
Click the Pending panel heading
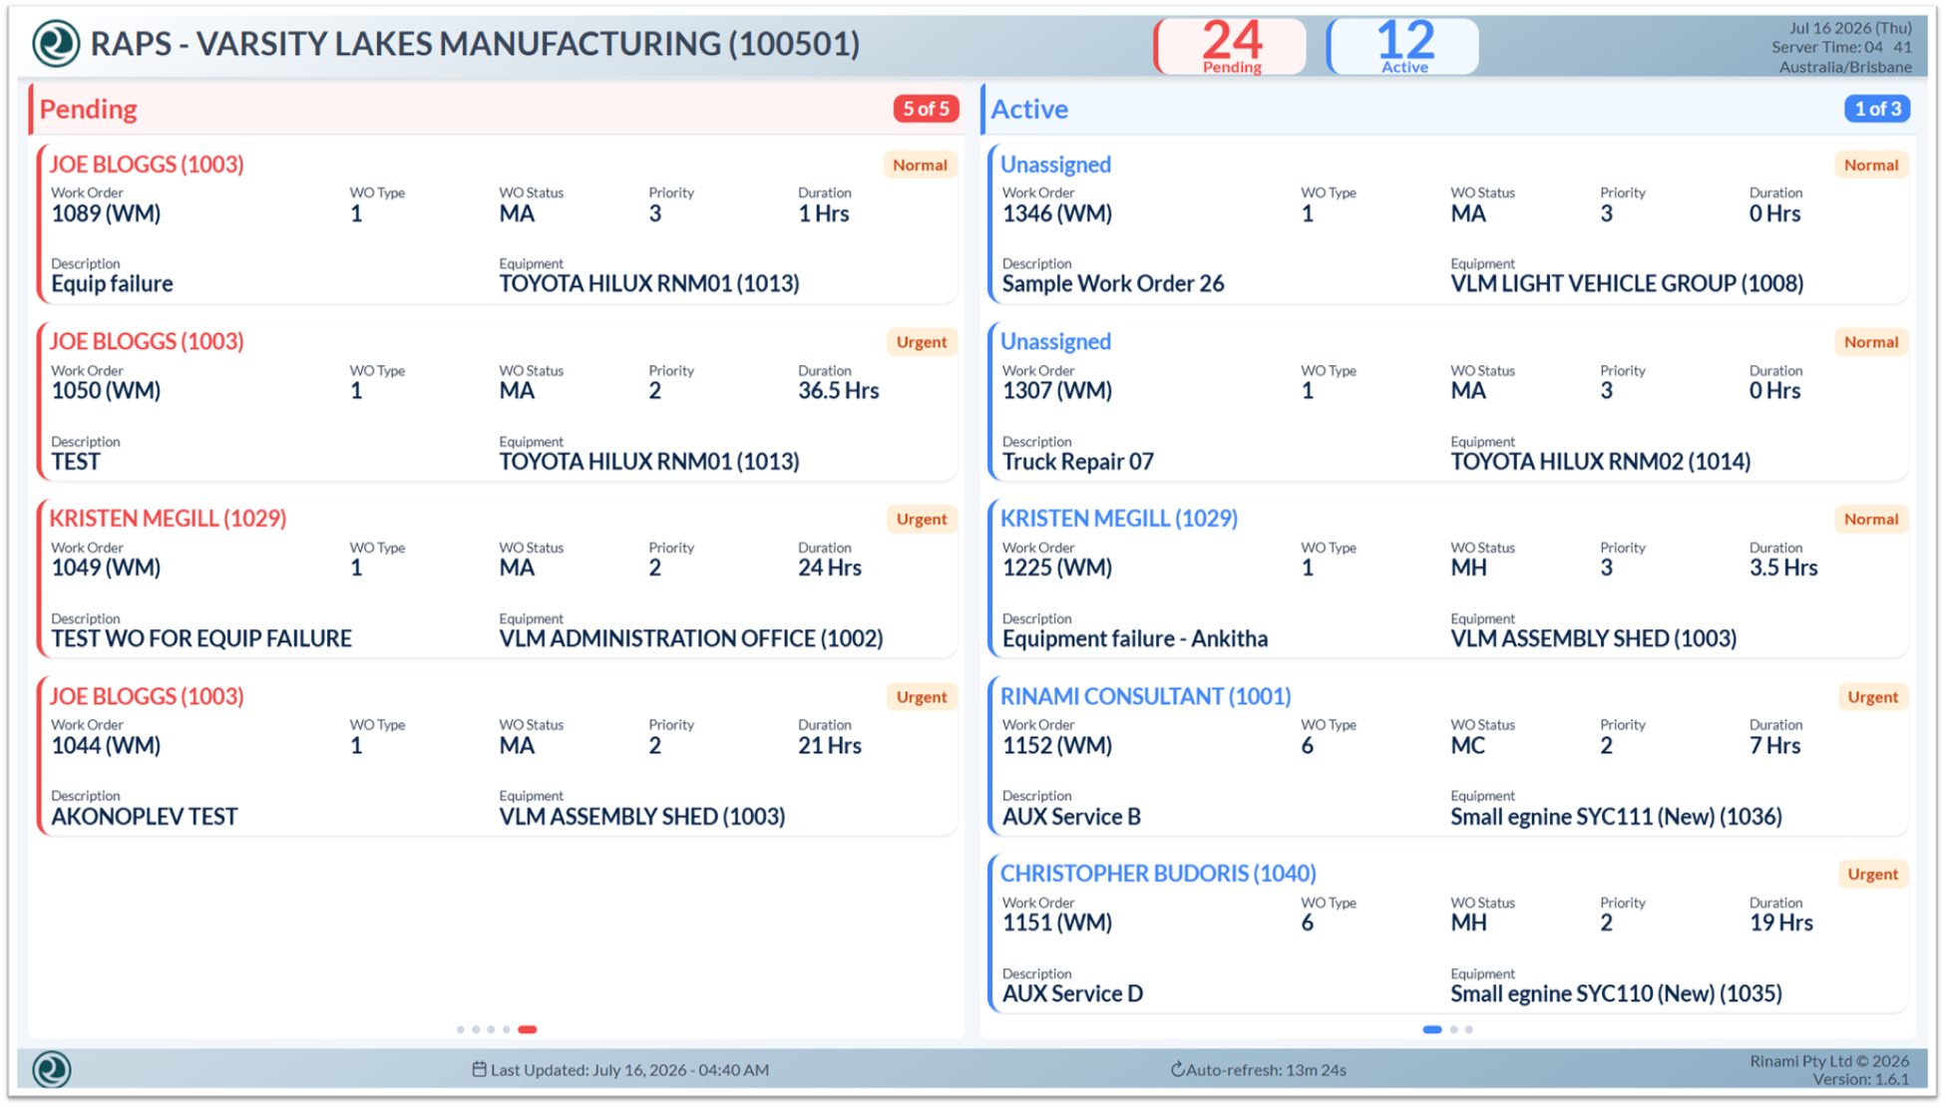[x=89, y=109]
